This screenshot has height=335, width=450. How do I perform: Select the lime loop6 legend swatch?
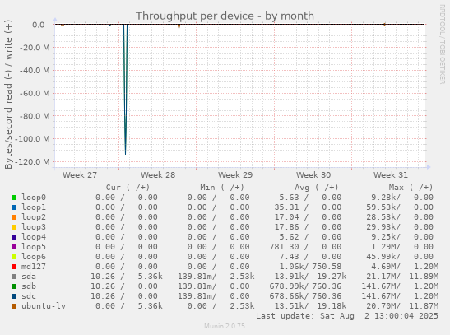(x=14, y=257)
